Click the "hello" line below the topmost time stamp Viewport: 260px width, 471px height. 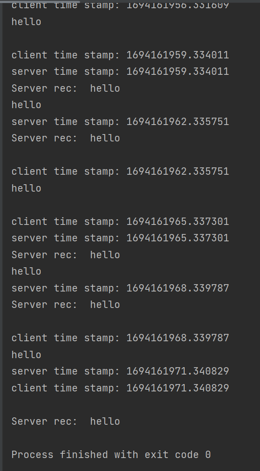click(x=26, y=22)
